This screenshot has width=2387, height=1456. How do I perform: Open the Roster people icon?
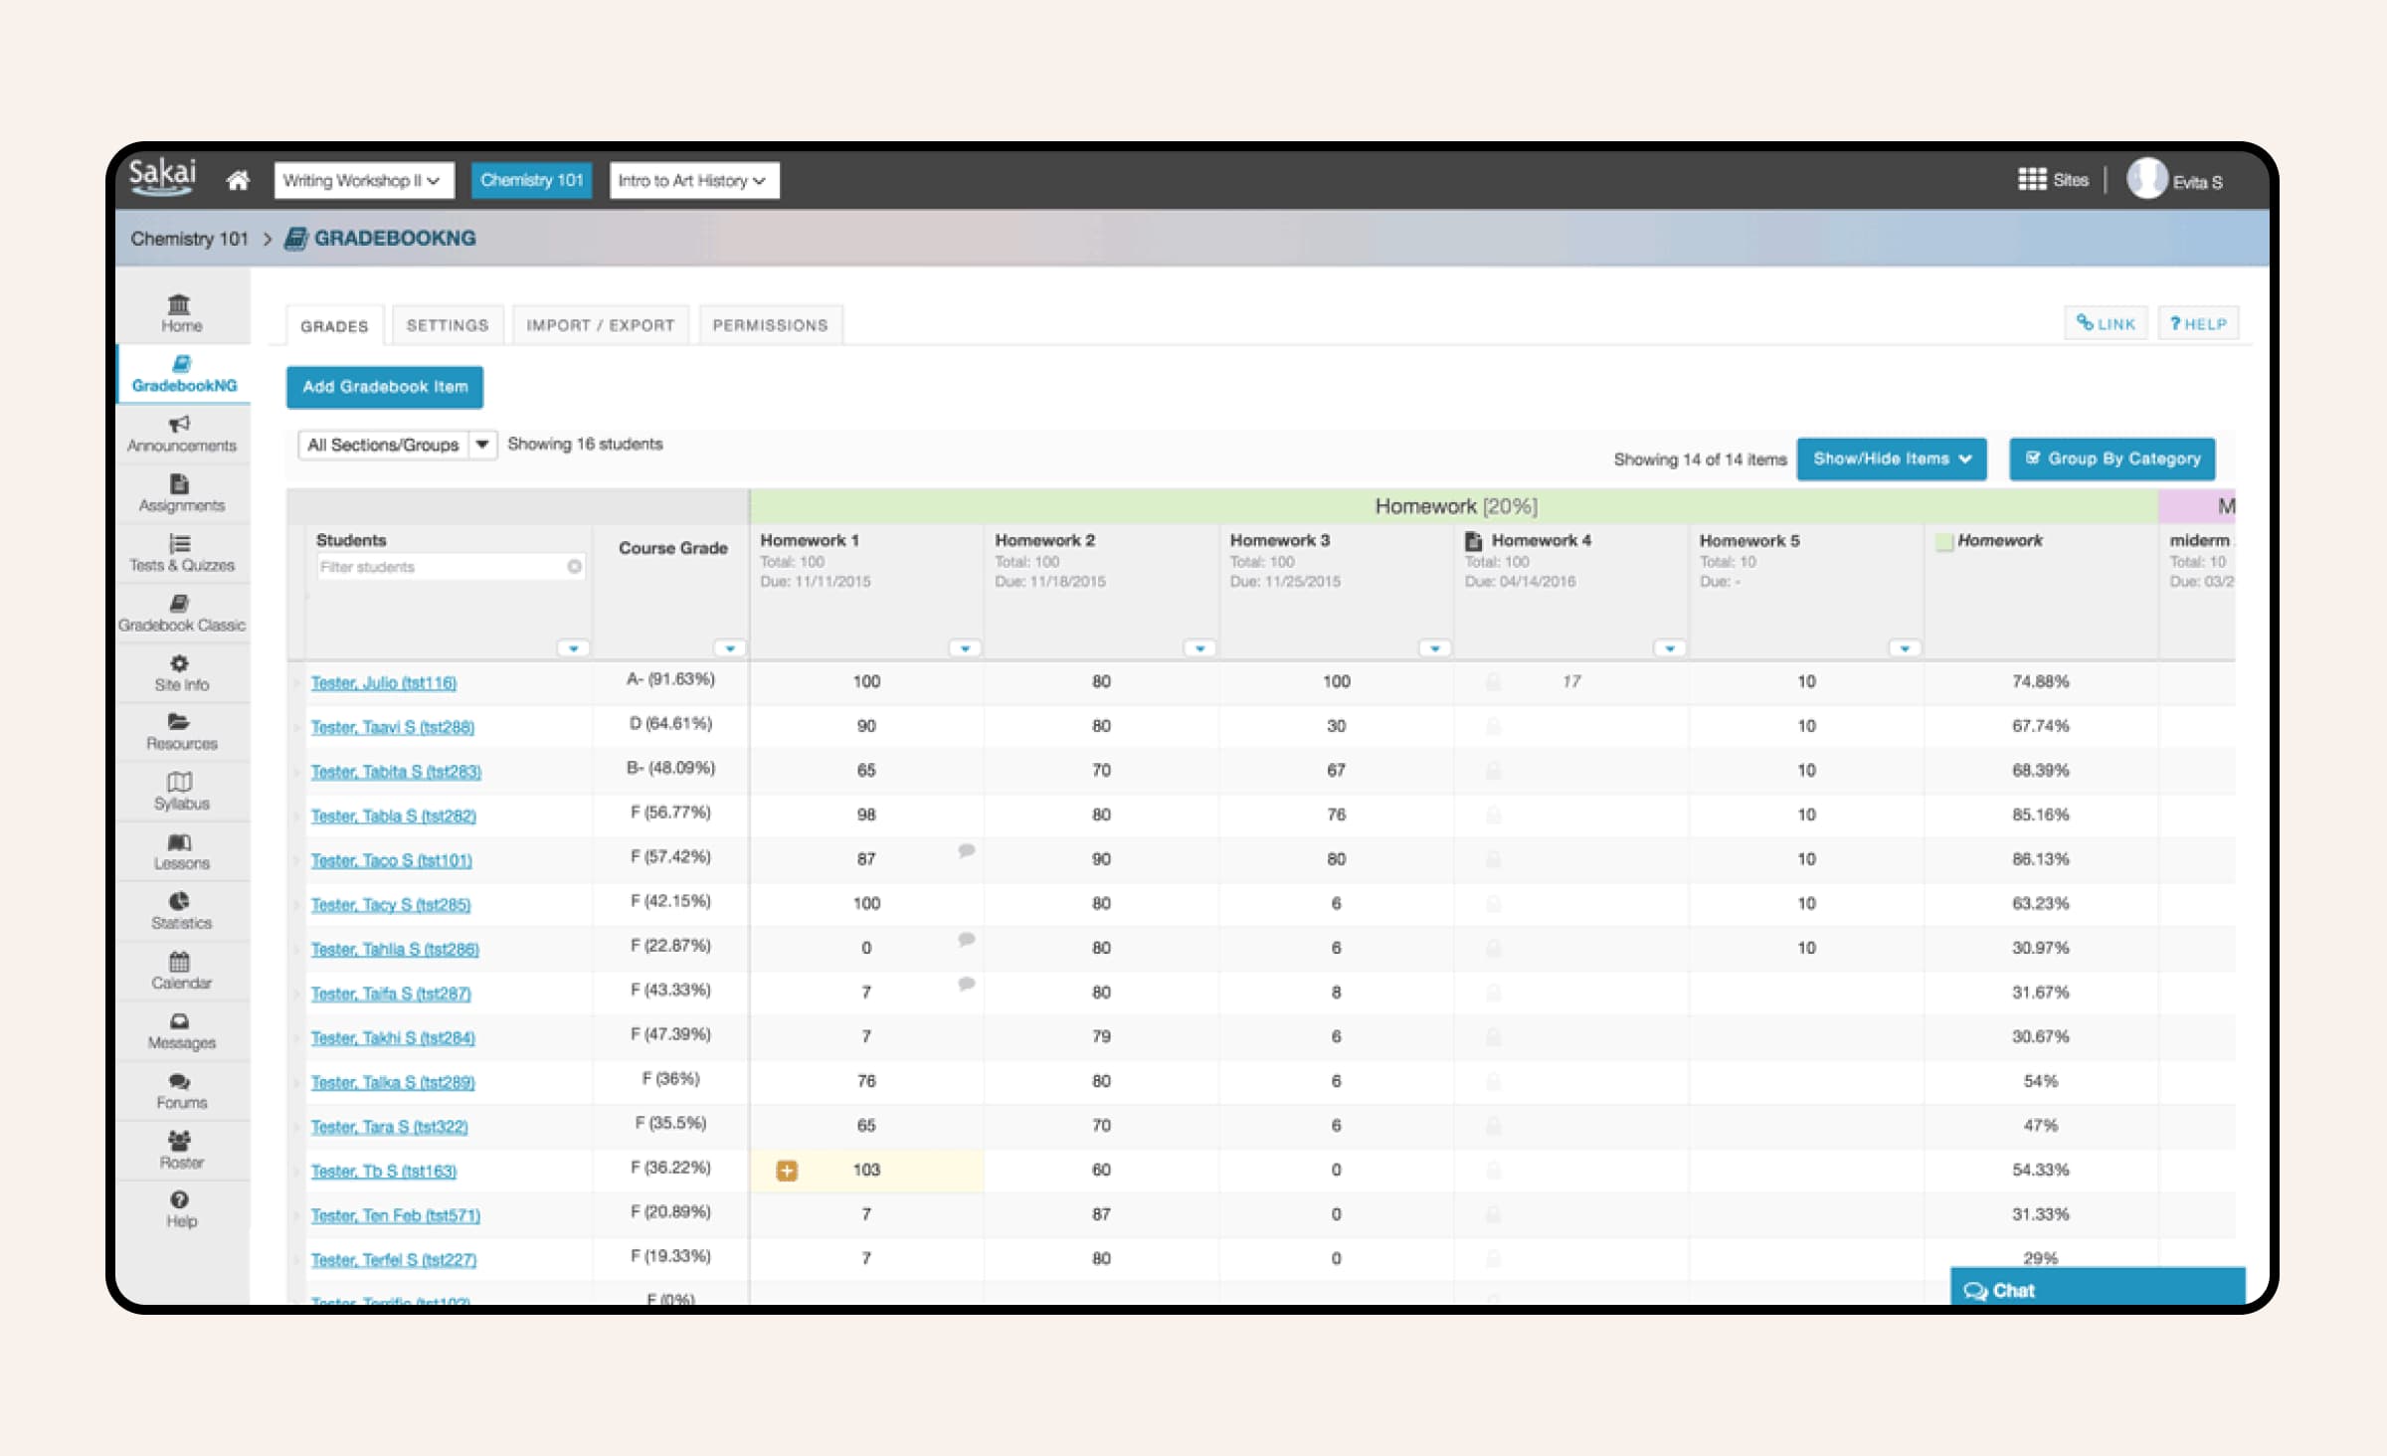coord(179,1141)
